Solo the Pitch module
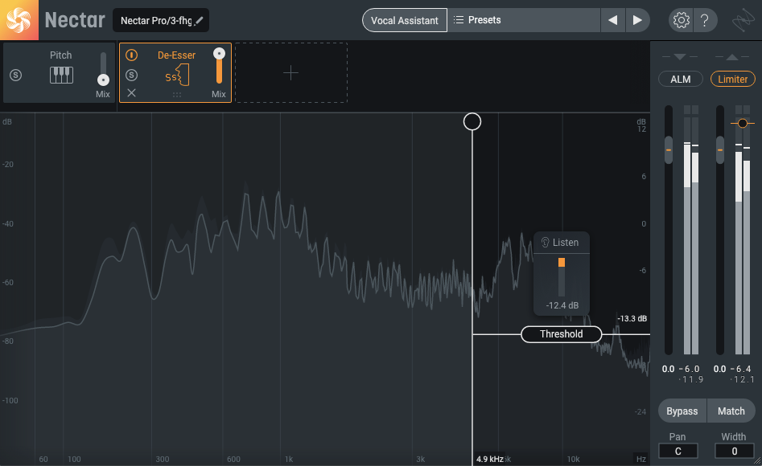This screenshot has height=466, width=762. (x=15, y=76)
